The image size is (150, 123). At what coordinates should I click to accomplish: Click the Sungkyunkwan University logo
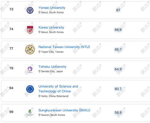[30, 113]
